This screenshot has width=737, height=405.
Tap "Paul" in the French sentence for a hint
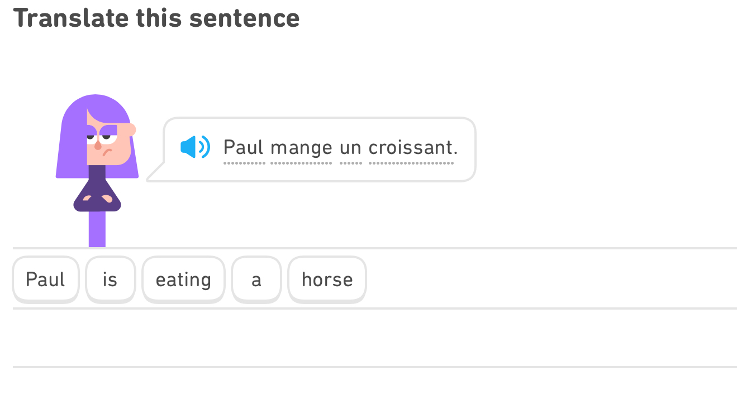coord(244,148)
